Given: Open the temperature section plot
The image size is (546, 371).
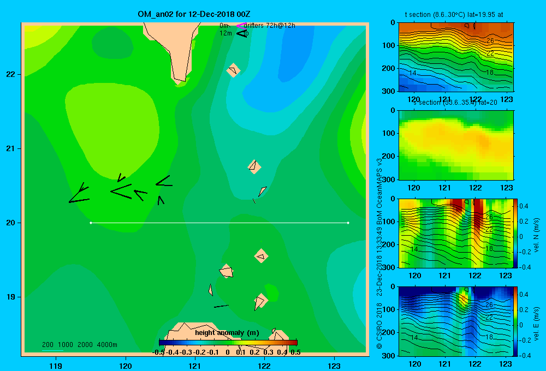Looking at the screenshot, I should tap(456, 57).
